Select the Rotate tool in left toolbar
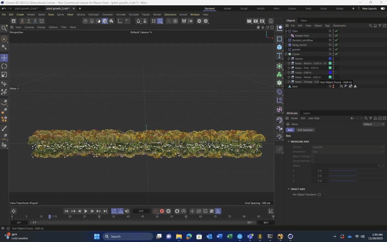Viewport: 387px width, 242px height. (x=4, y=66)
